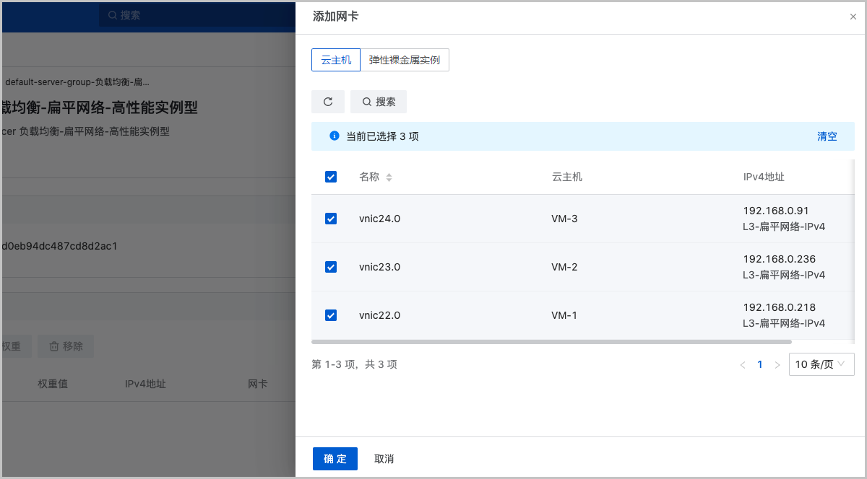Toggle the select-all header checkbox
867x479 pixels.
coord(331,177)
